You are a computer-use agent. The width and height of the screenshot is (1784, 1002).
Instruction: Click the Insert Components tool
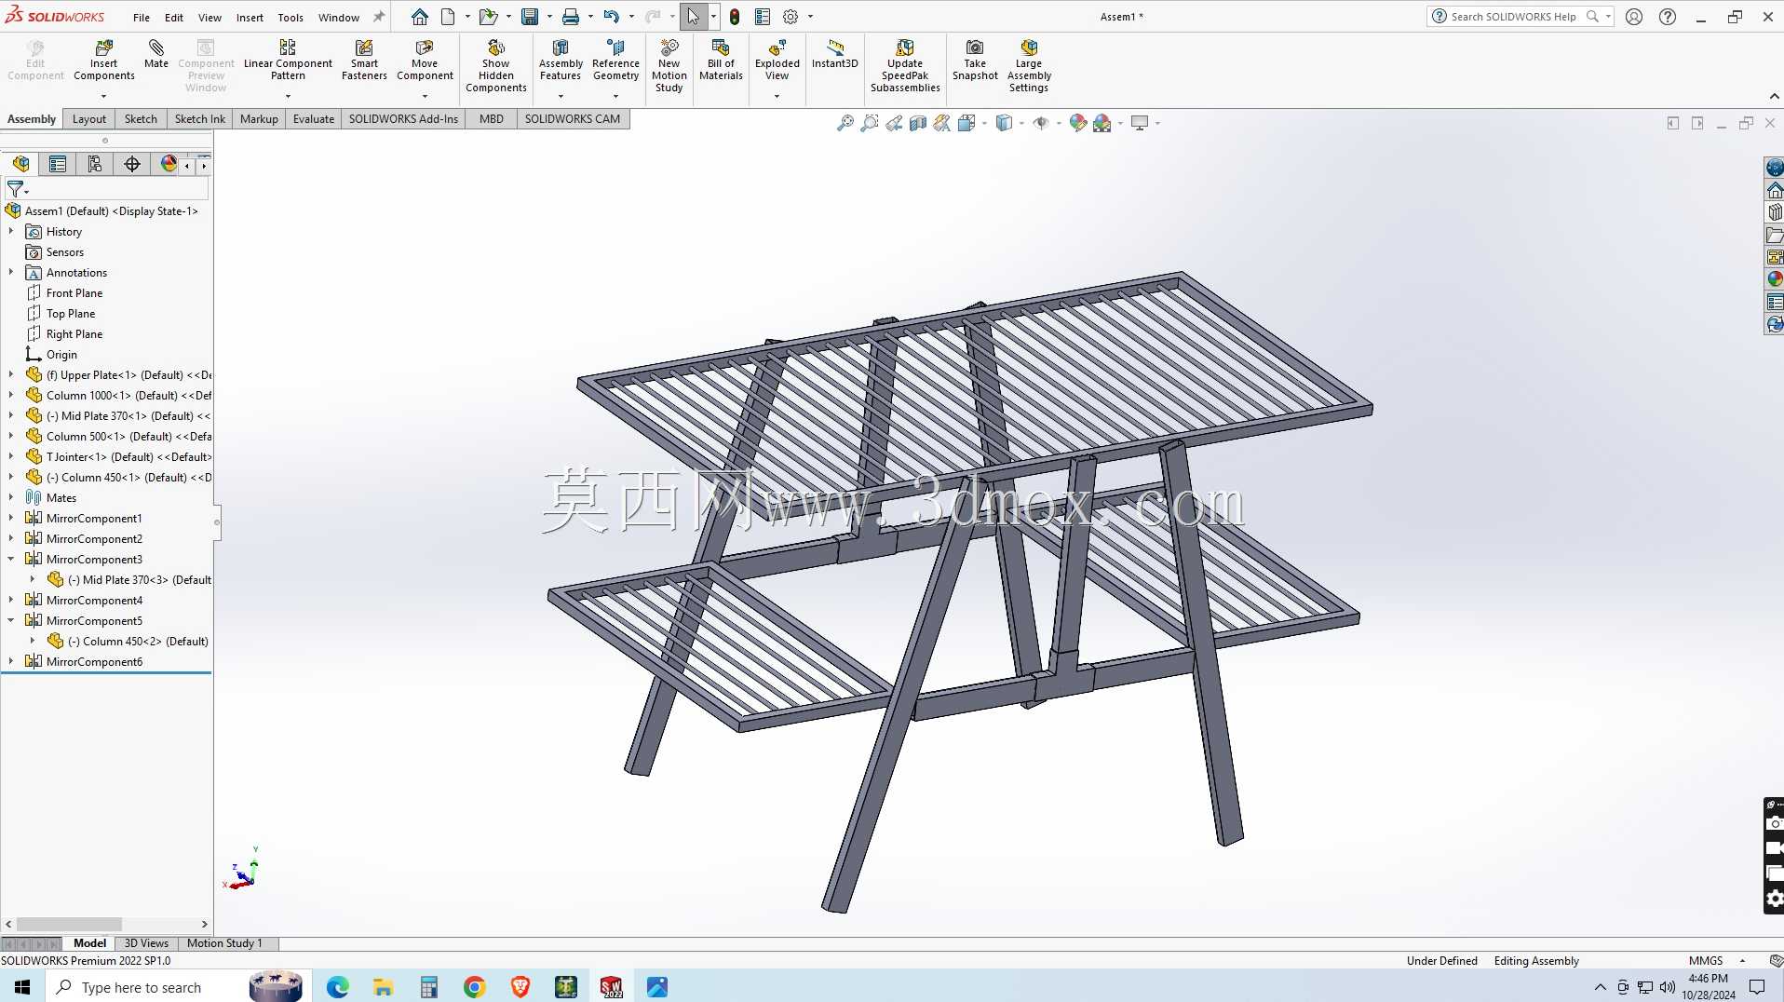103,60
